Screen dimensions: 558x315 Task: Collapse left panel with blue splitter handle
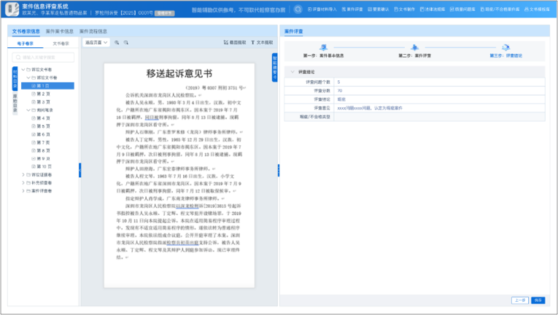[80, 170]
